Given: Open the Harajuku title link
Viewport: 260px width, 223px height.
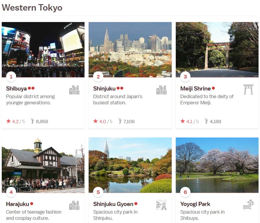Looking at the screenshot, I should 17,204.
